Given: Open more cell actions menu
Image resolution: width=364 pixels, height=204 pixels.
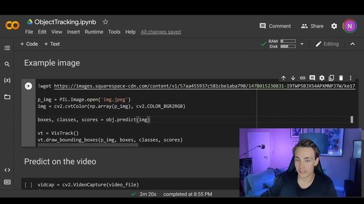Looking at the screenshot, I should [x=350, y=78].
